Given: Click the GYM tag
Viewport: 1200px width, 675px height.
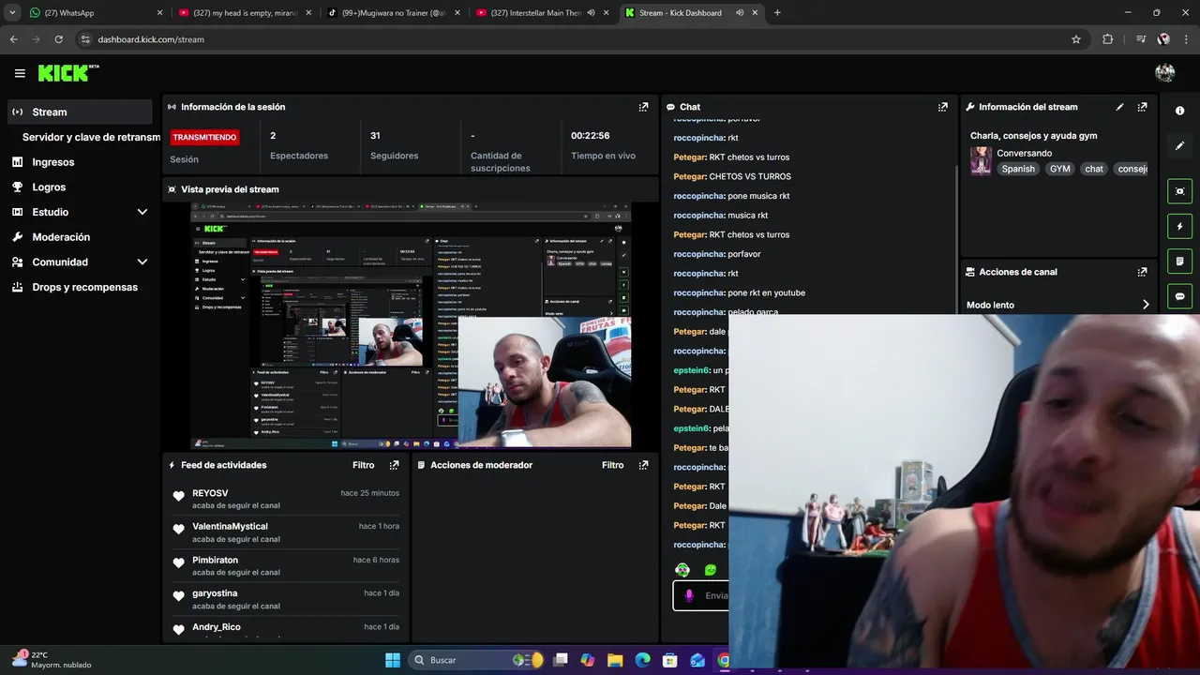Looking at the screenshot, I should point(1059,169).
